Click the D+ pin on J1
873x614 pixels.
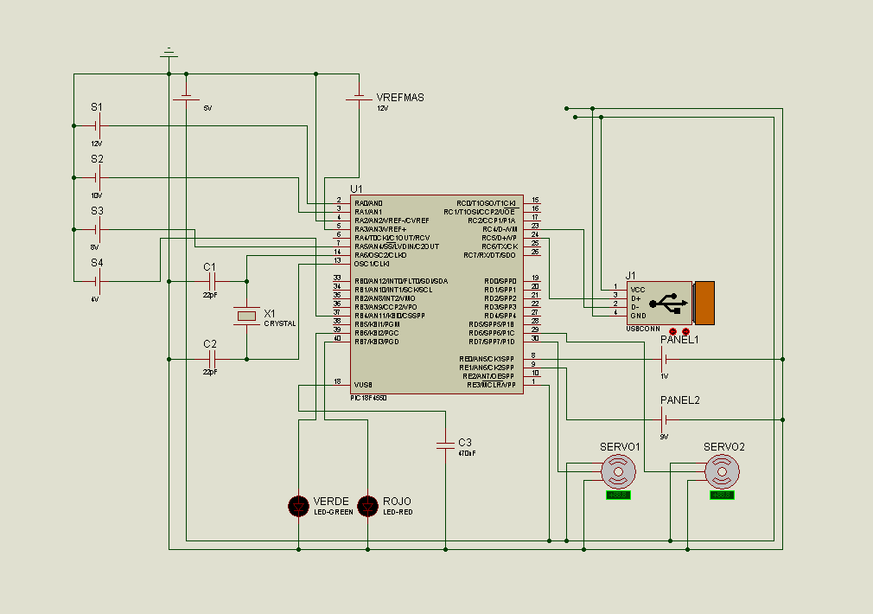click(635, 298)
